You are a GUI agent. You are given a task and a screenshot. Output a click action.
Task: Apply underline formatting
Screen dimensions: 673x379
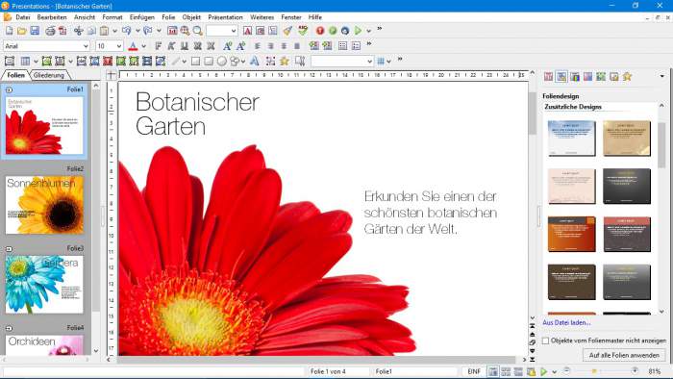pyautogui.click(x=185, y=46)
